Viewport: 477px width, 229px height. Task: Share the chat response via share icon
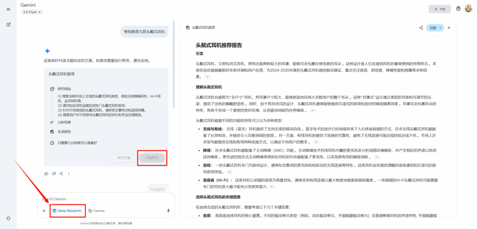pyautogui.click(x=61, y=174)
